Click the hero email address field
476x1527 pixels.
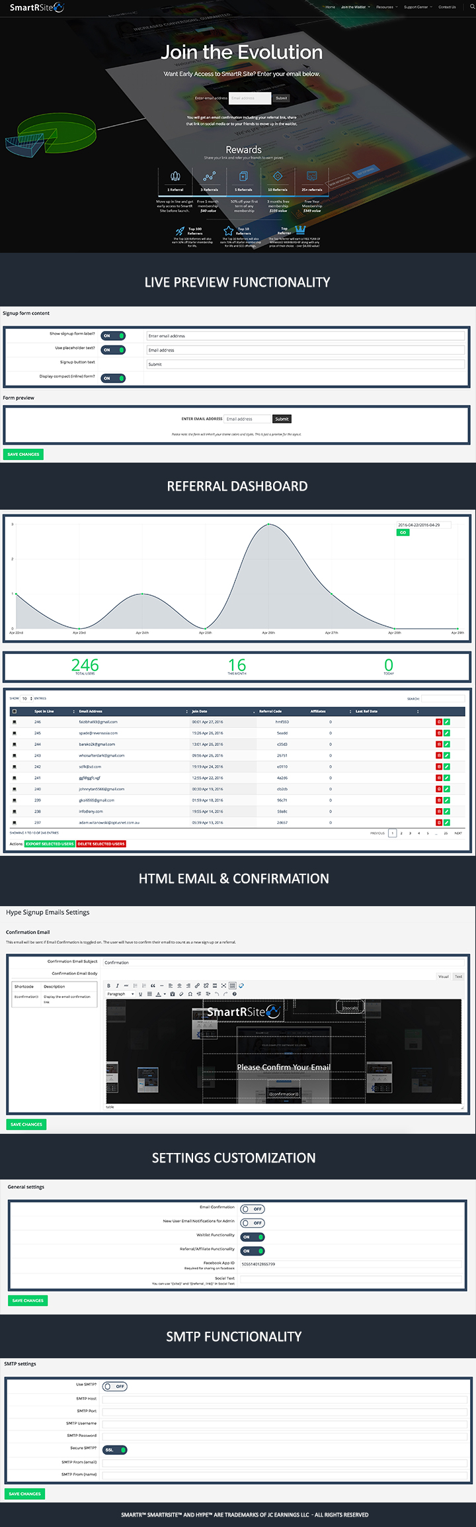(x=250, y=98)
